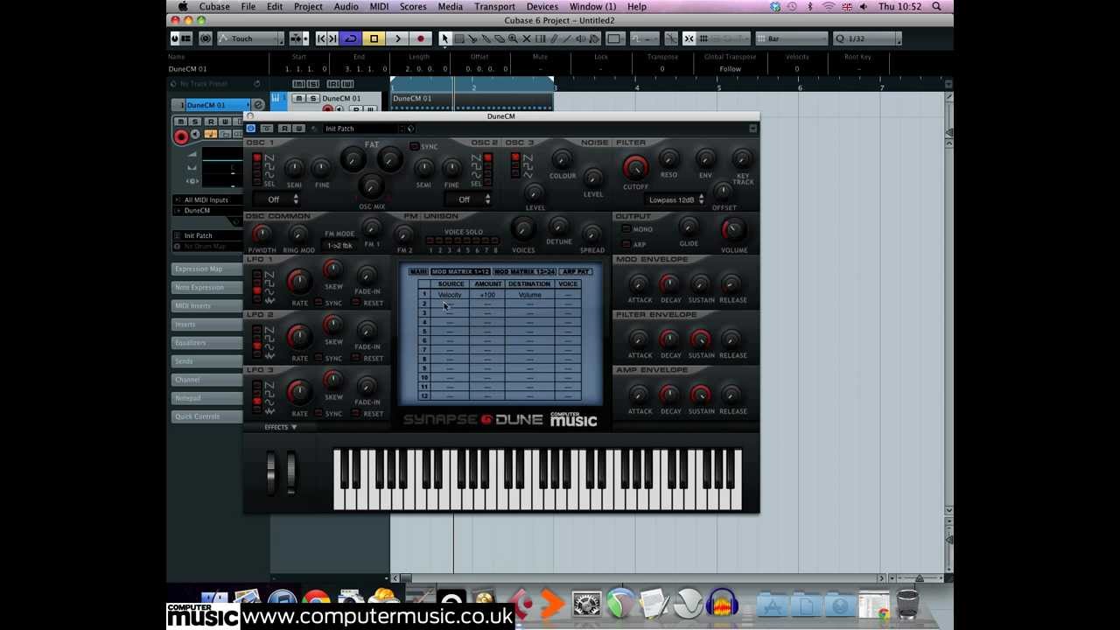Toggle Write automation W in plug-in header

[x=297, y=129]
